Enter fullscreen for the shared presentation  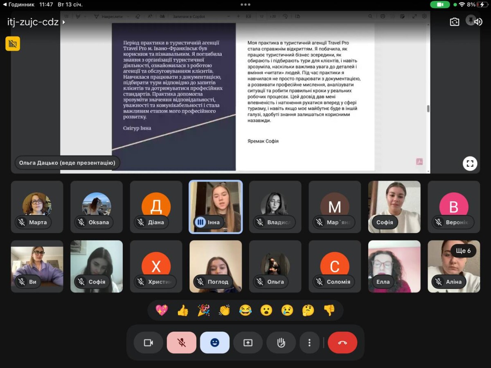tap(470, 164)
